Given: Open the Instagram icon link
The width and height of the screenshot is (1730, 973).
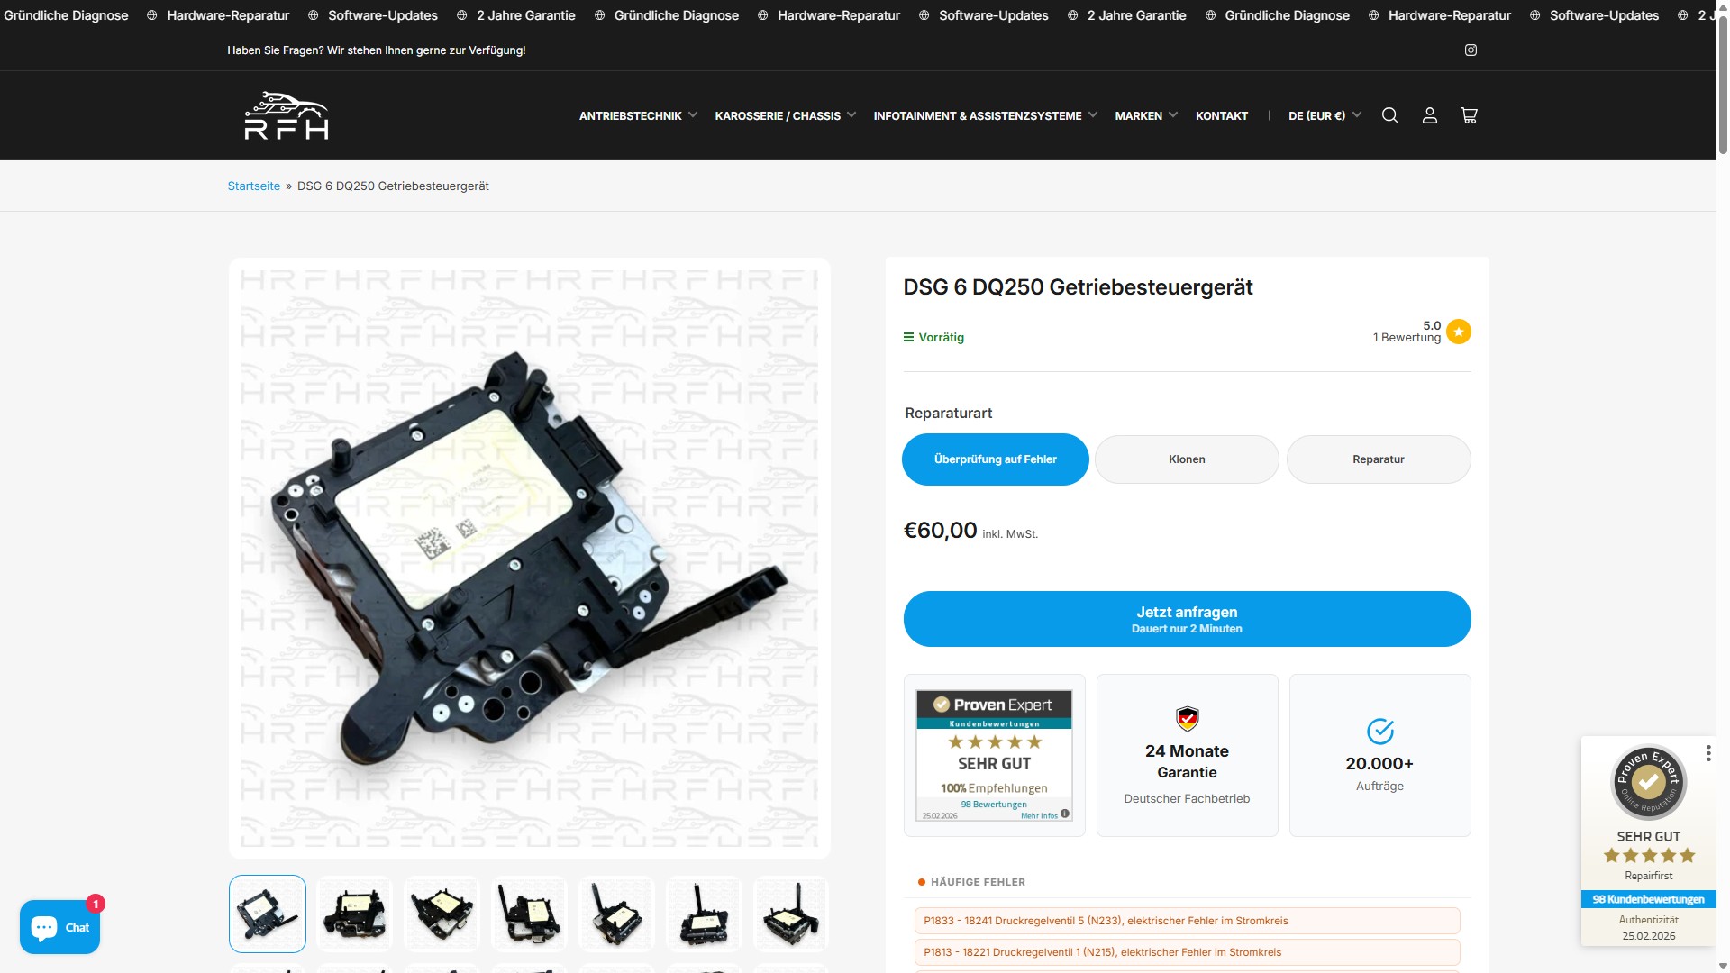Looking at the screenshot, I should tap(1470, 50).
